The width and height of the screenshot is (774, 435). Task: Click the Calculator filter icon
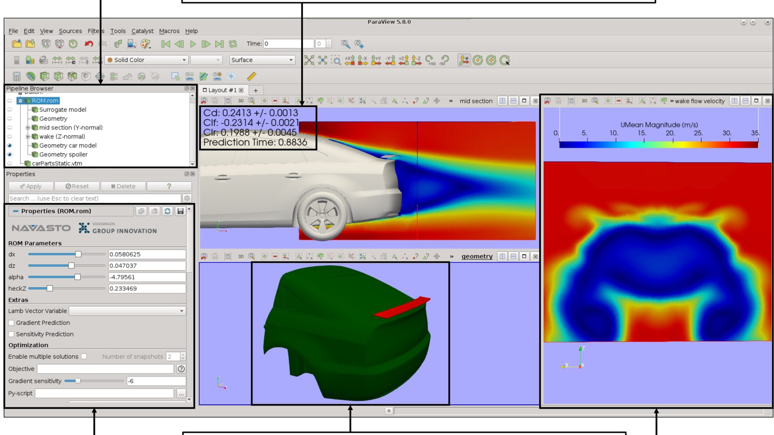[17, 76]
